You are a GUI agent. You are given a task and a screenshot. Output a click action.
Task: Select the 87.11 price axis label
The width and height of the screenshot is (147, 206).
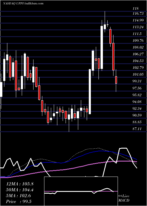(137, 129)
